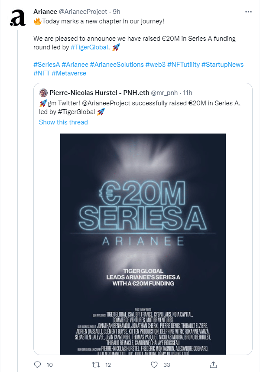Screen dimensions: 260x372
Task: Open the #StartupNews hashtag
Action: (223, 65)
